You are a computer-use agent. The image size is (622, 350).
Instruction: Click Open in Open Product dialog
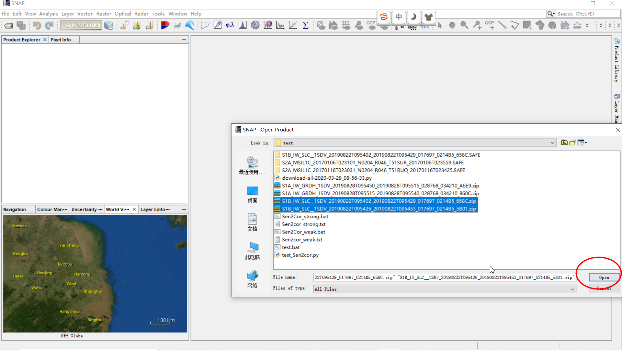[604, 277]
